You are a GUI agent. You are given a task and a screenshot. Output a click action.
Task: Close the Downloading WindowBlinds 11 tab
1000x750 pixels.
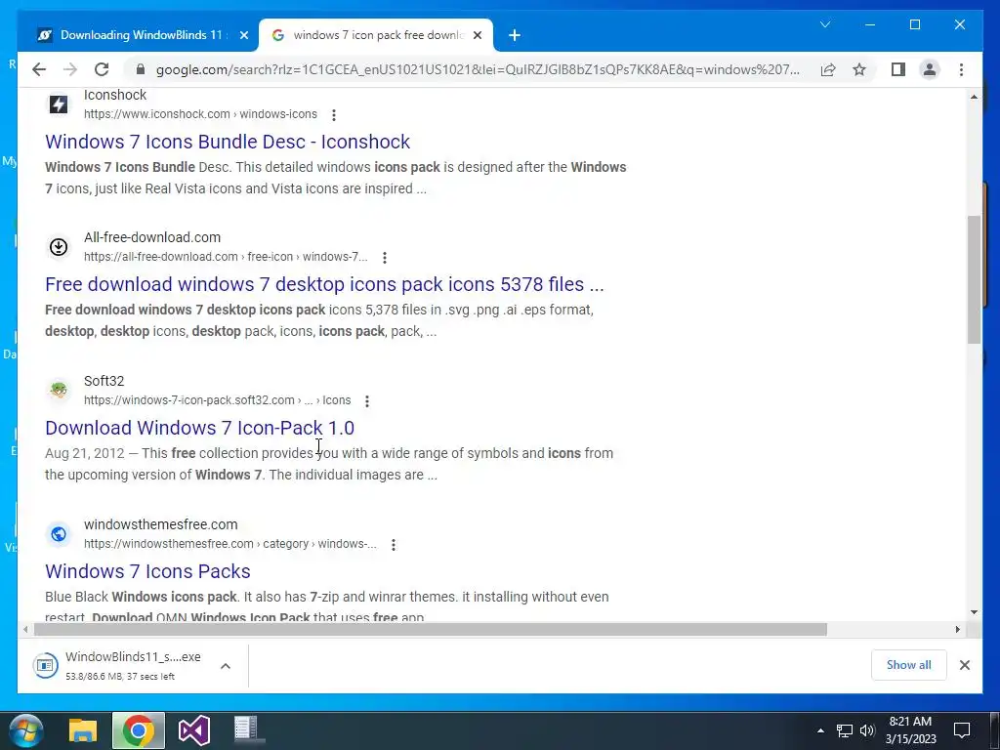pyautogui.click(x=243, y=36)
